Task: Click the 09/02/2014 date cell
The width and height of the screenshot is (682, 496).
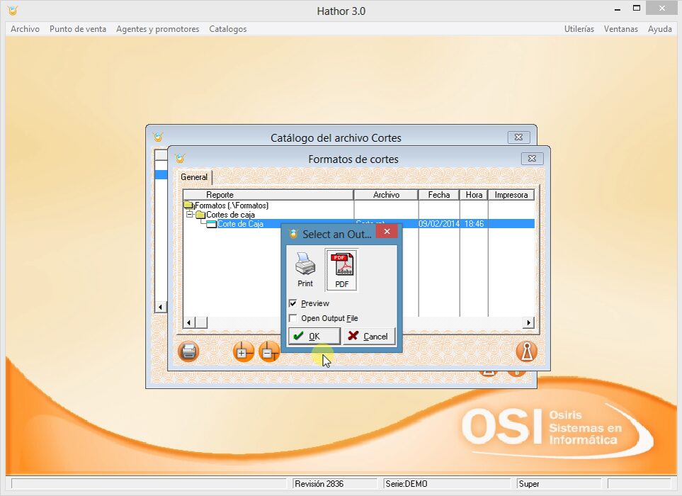Action: pos(438,224)
